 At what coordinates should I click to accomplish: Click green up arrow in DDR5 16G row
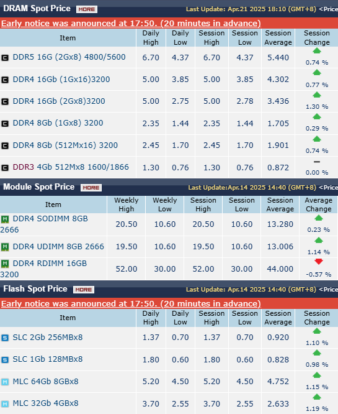(x=317, y=51)
